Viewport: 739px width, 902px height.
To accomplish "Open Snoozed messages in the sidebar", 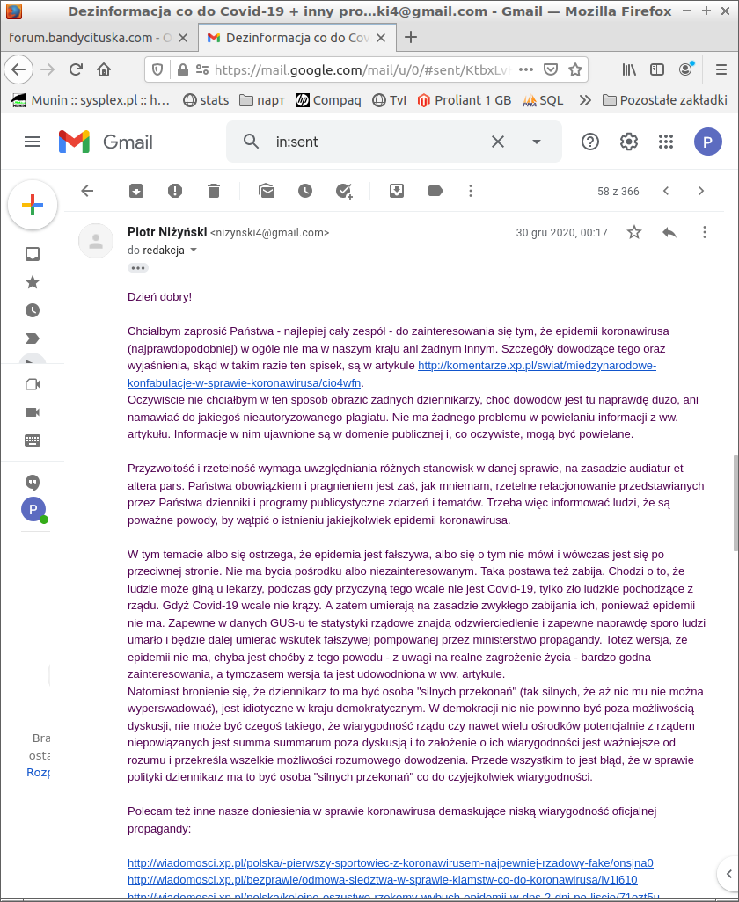I will [x=33, y=310].
